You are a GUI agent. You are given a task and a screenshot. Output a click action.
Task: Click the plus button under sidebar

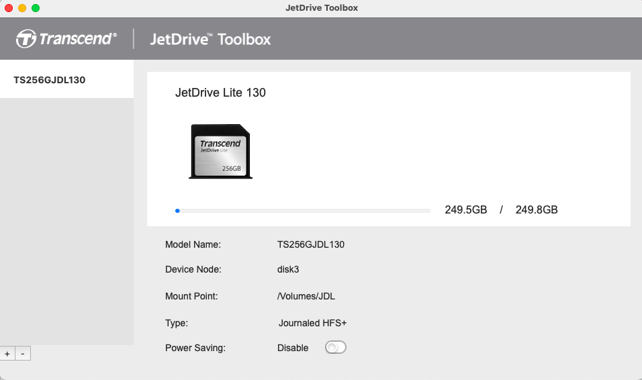[x=7, y=353]
